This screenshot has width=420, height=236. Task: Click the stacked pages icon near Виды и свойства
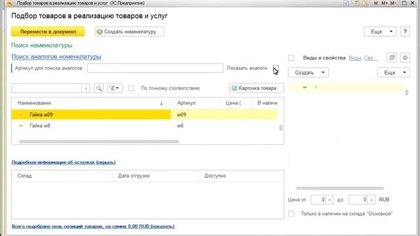click(x=392, y=58)
